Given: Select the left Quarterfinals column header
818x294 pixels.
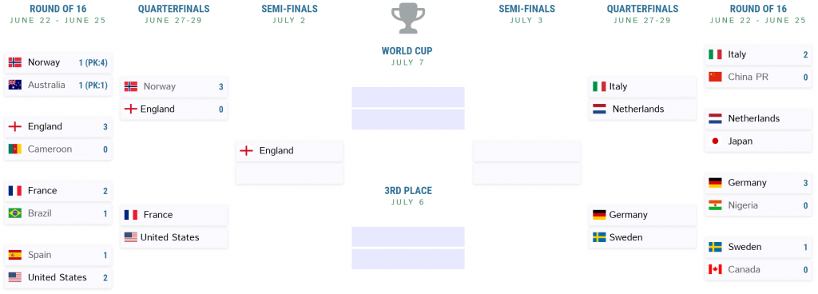Looking at the screenshot, I should (173, 9).
